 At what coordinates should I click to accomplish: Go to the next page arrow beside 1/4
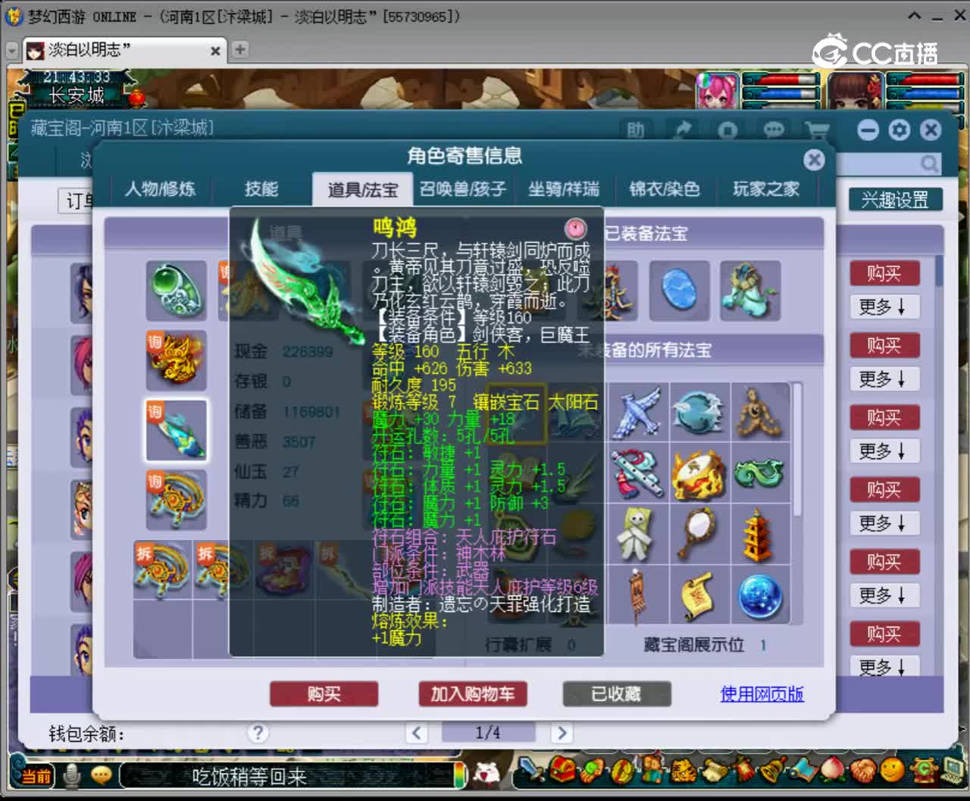click(562, 733)
